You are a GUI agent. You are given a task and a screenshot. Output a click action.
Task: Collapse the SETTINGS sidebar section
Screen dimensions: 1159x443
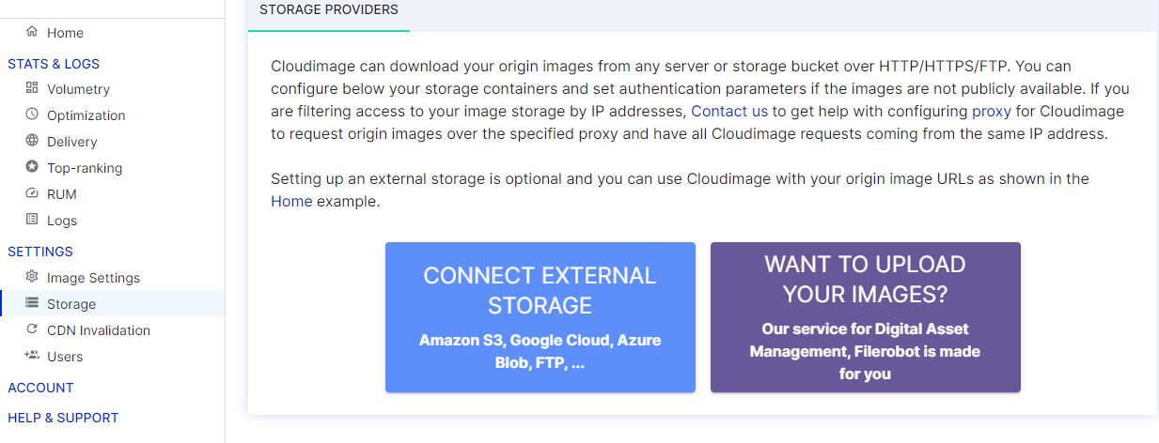tap(40, 252)
